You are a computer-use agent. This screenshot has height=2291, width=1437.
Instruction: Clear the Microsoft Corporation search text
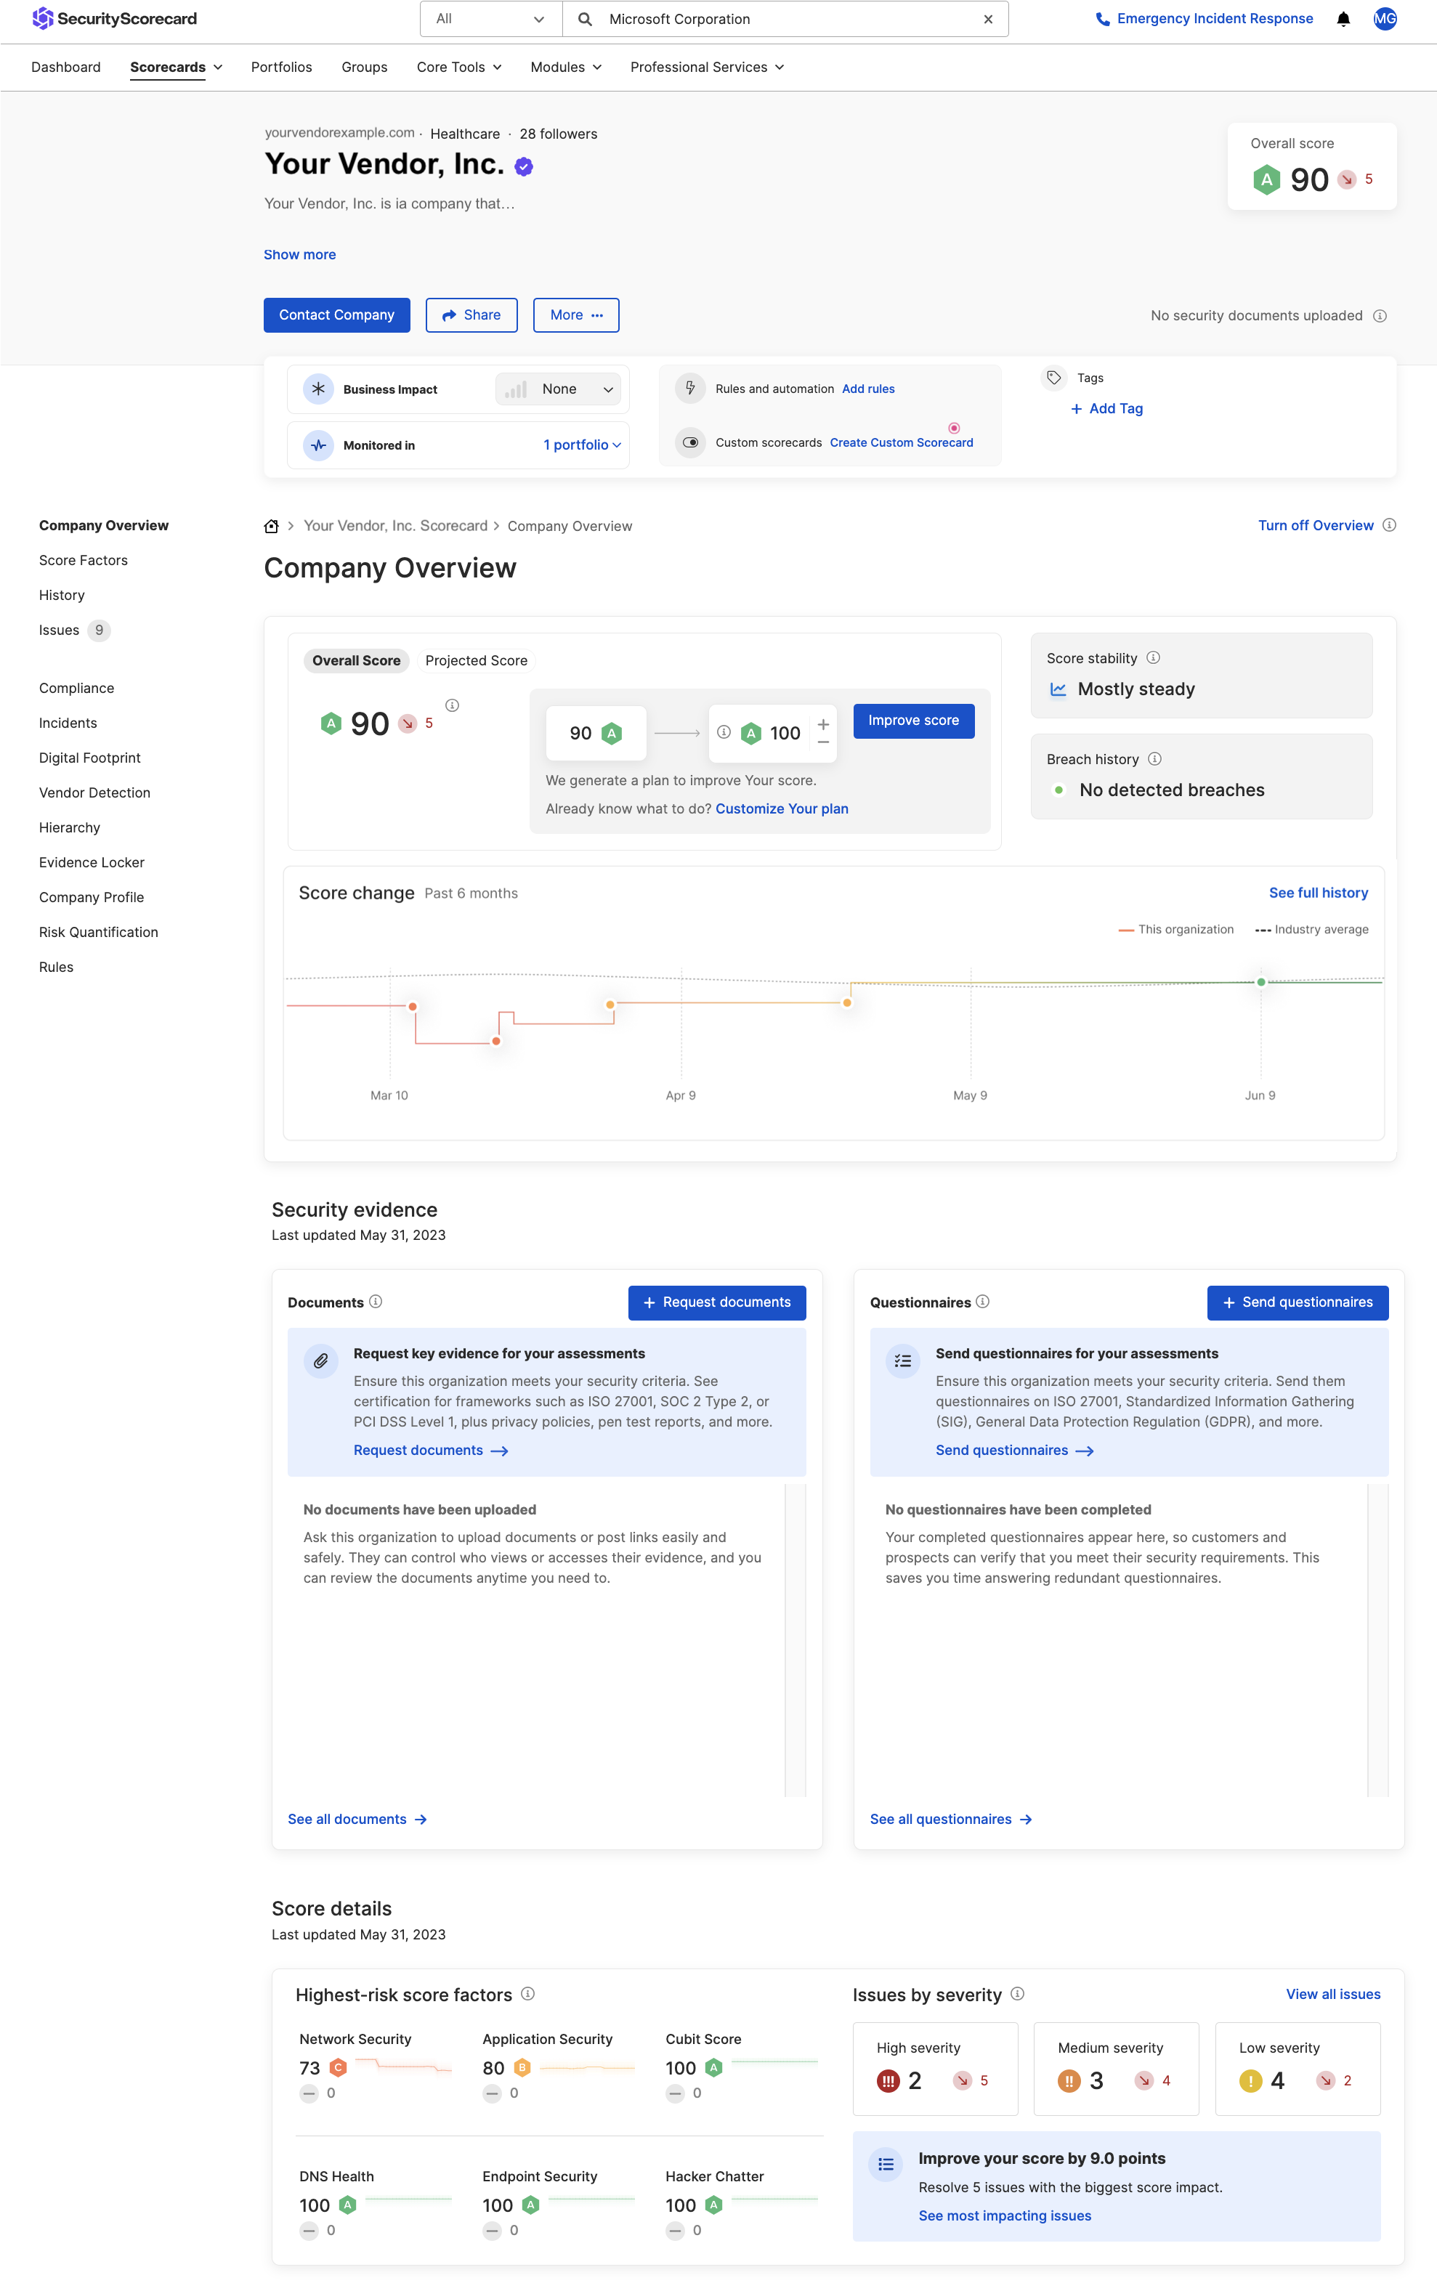987,19
